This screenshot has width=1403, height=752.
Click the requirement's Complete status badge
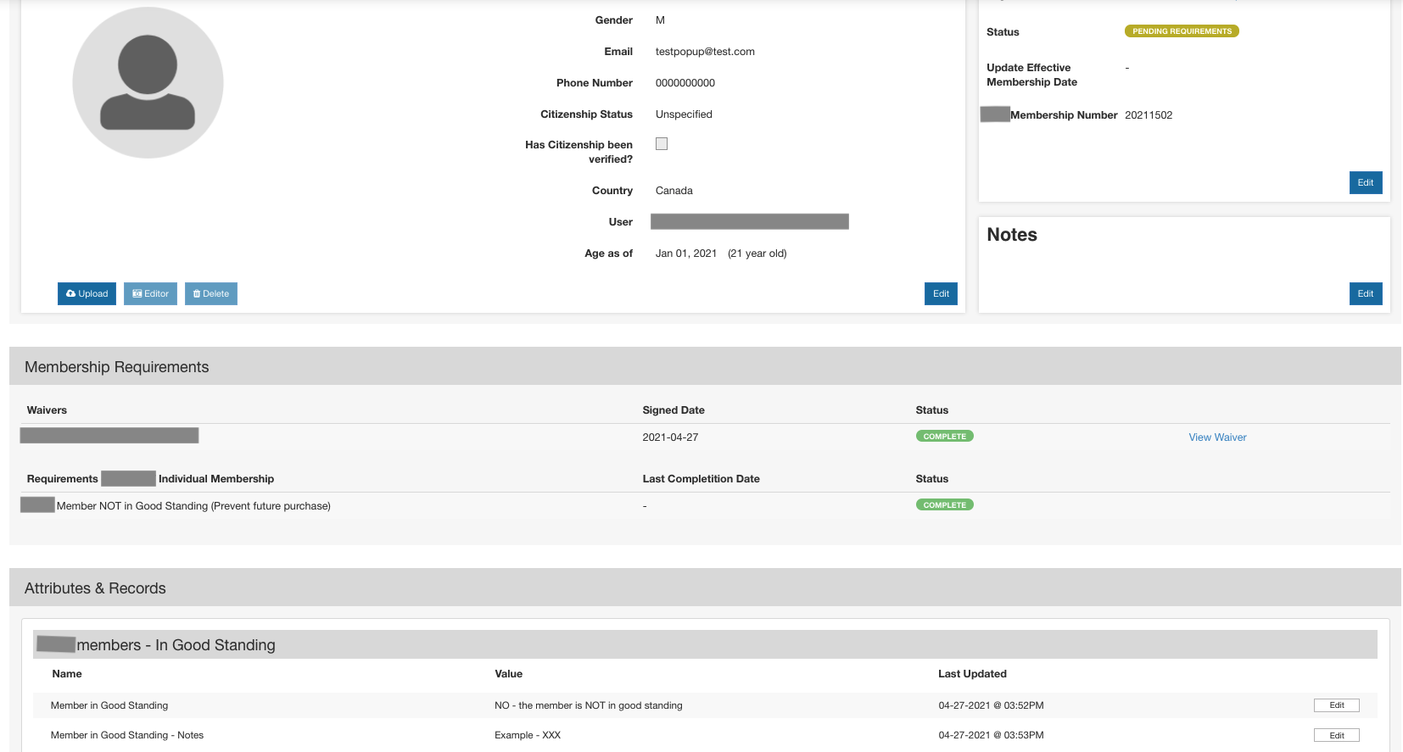tap(944, 505)
